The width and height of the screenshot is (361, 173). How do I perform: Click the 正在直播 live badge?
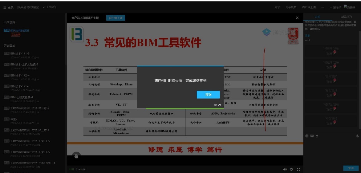16,35
